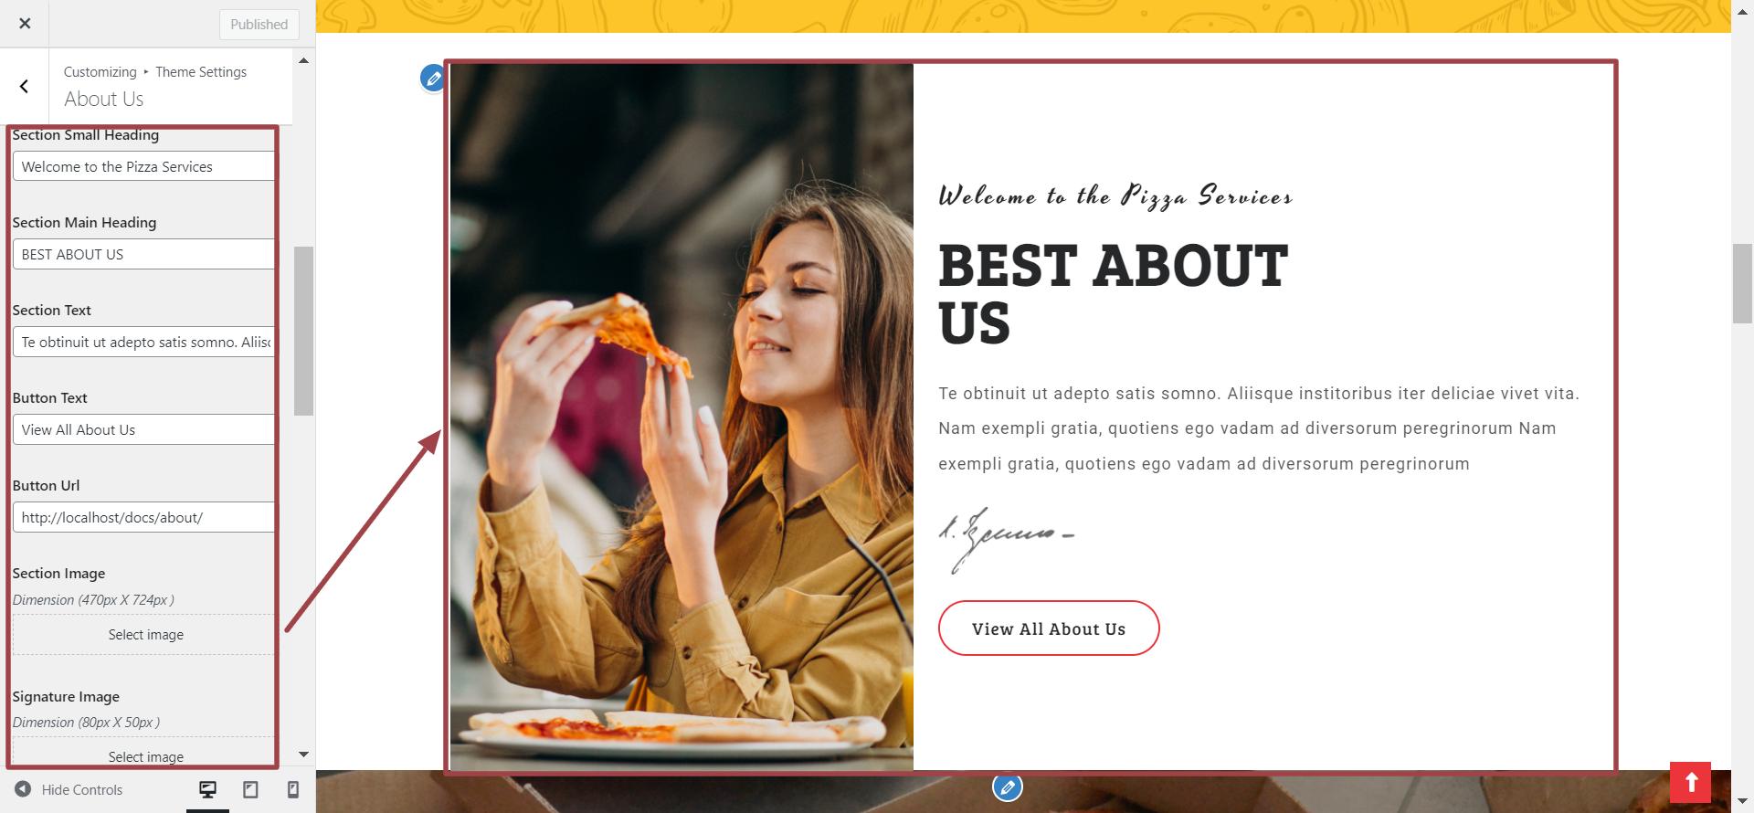Viewport: 1754px width, 813px height.
Task: Click the sidebar scroll up arrow
Action: point(304,60)
